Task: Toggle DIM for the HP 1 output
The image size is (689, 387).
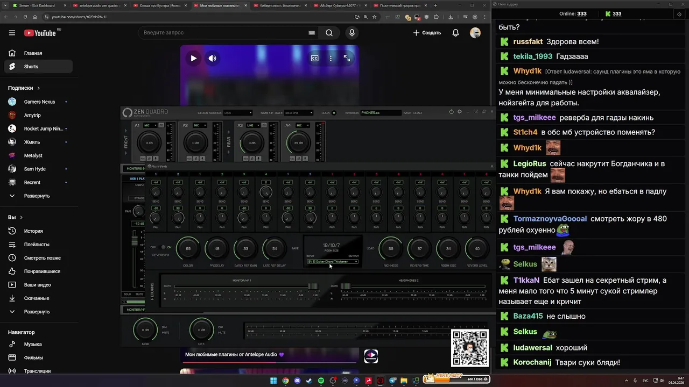Action: [221, 327]
